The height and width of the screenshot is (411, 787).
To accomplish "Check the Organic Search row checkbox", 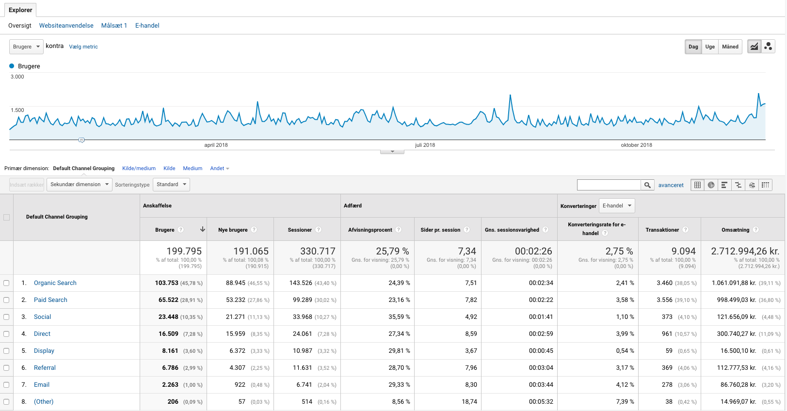I will pos(6,283).
